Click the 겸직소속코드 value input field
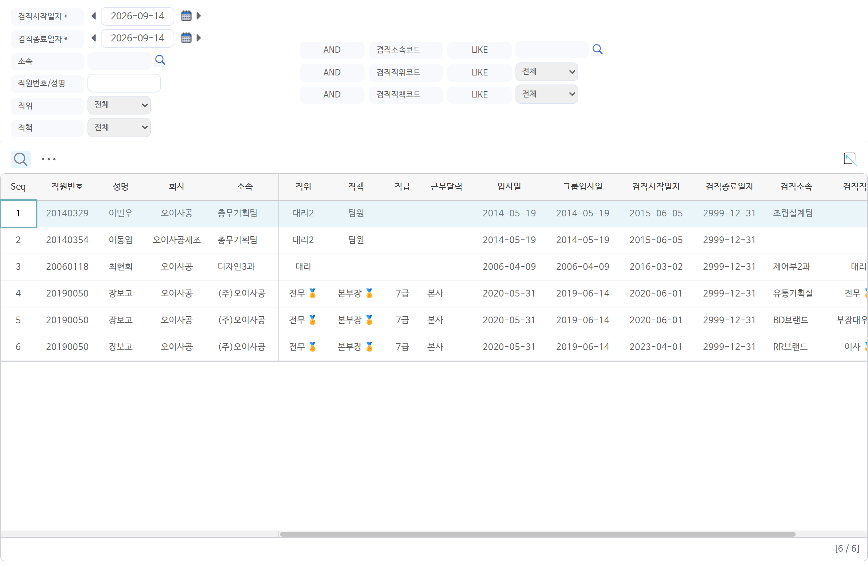The width and height of the screenshot is (868, 567). pyautogui.click(x=552, y=50)
